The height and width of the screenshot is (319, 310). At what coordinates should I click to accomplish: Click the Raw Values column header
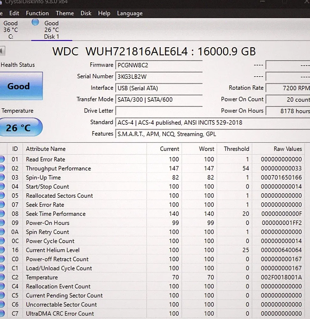point(278,149)
